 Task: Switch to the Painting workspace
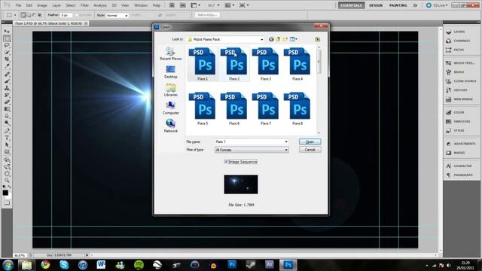(x=398, y=5)
